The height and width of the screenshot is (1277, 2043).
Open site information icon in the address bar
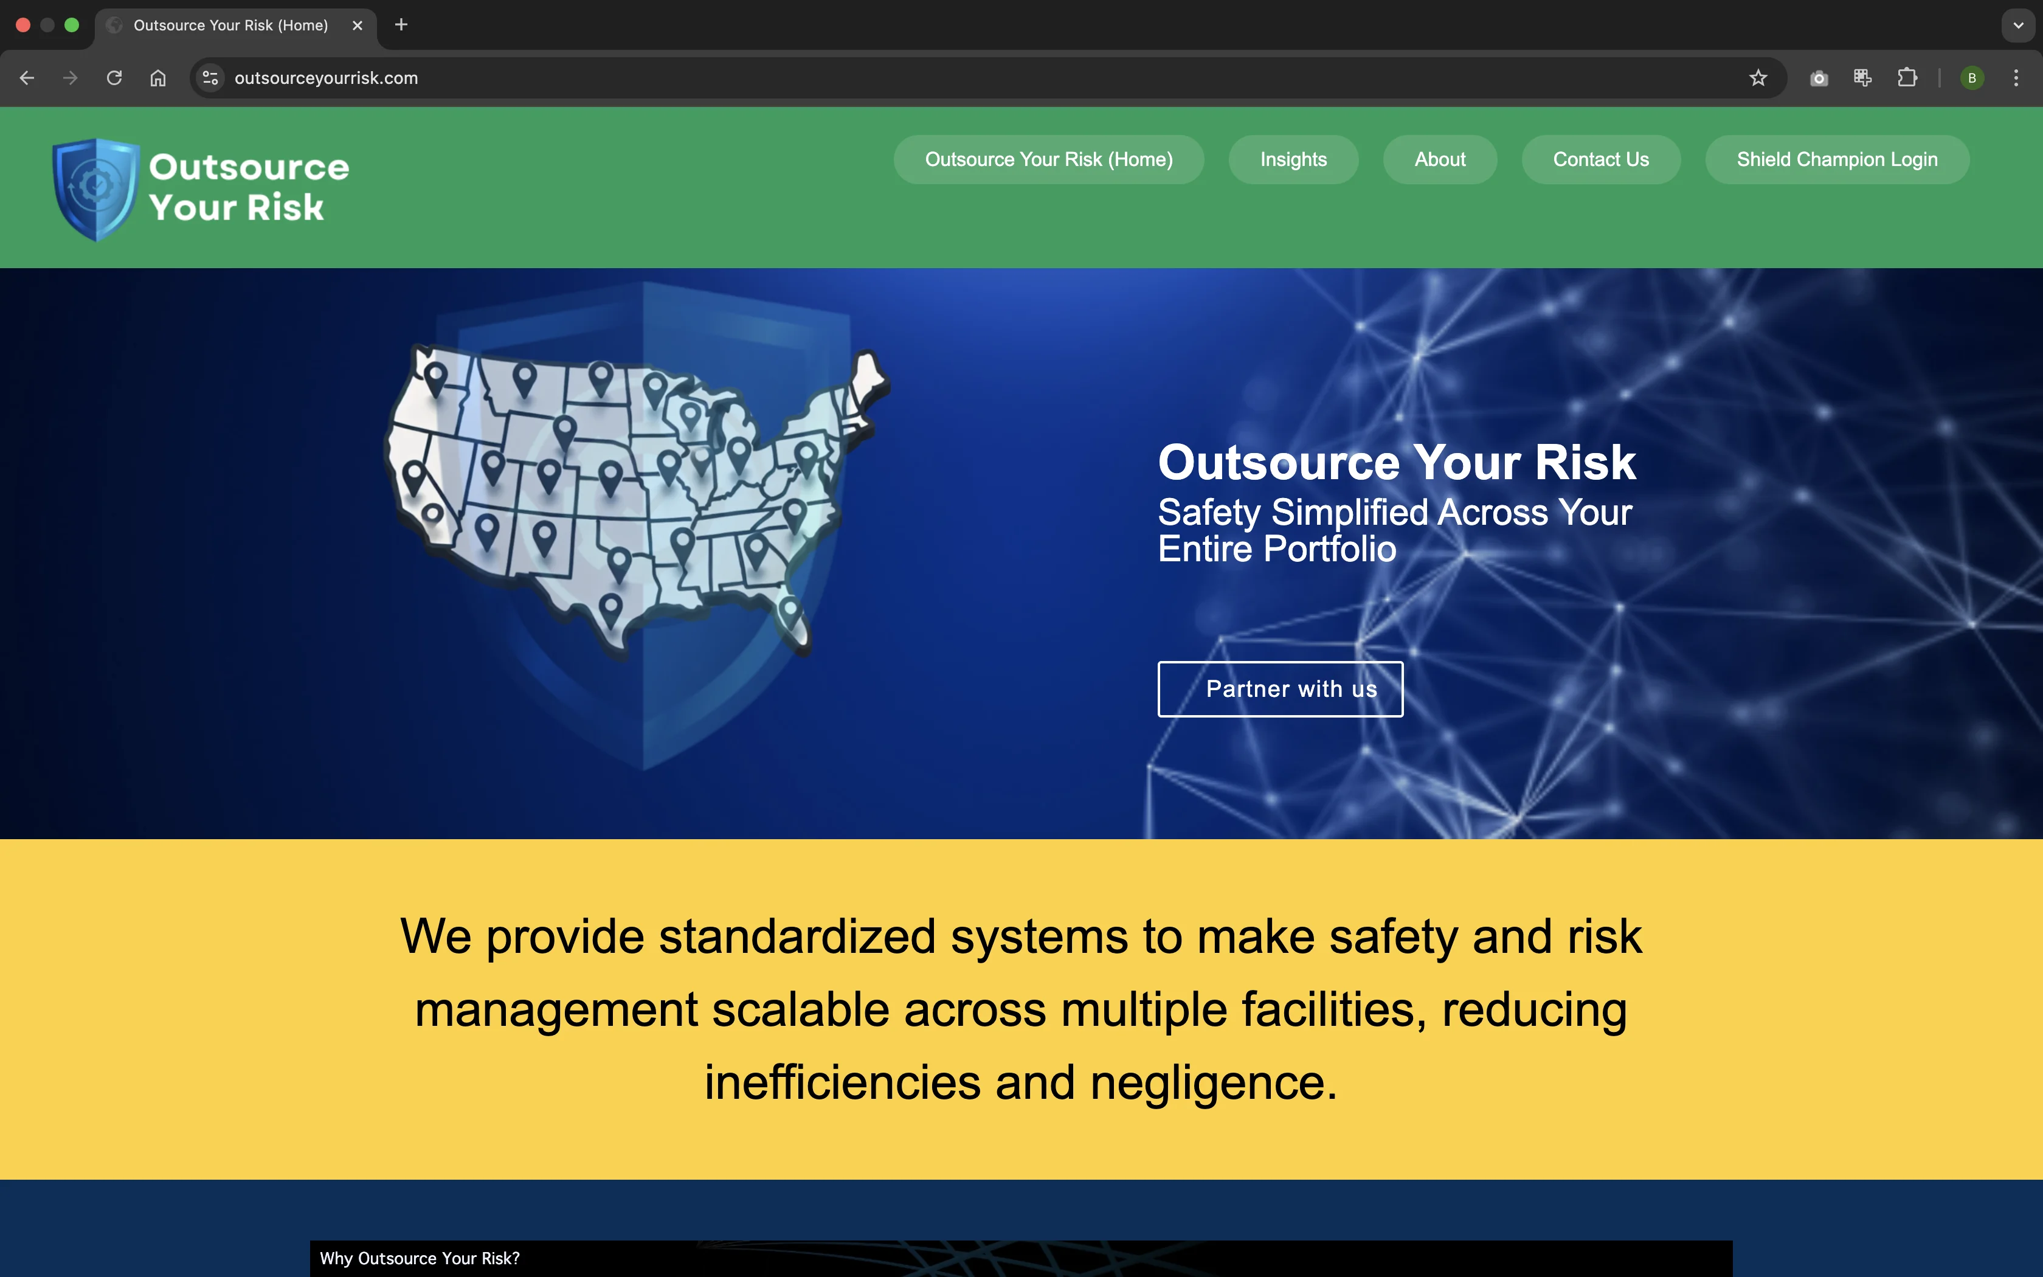point(209,78)
